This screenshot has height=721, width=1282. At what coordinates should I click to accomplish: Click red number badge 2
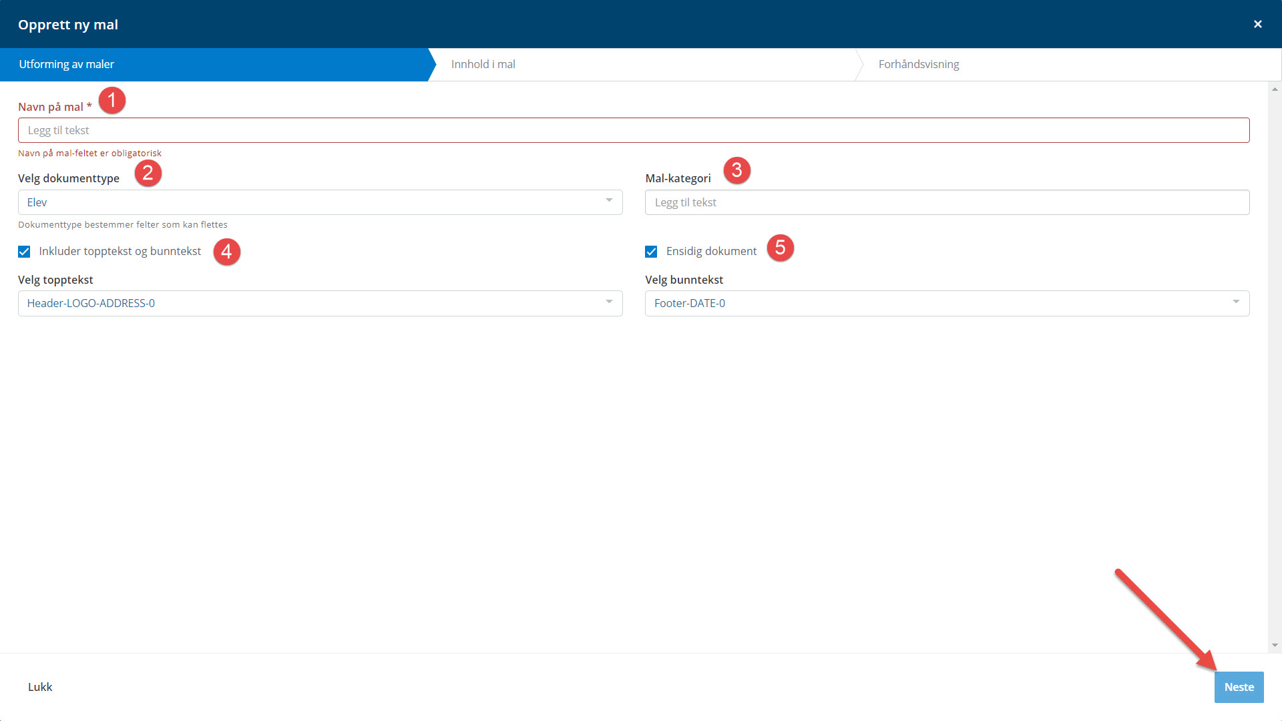148,173
